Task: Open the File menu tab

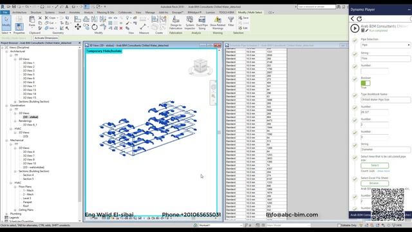Action: tap(5, 12)
